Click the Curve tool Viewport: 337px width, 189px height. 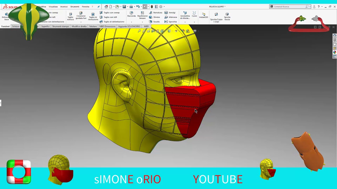194,14
